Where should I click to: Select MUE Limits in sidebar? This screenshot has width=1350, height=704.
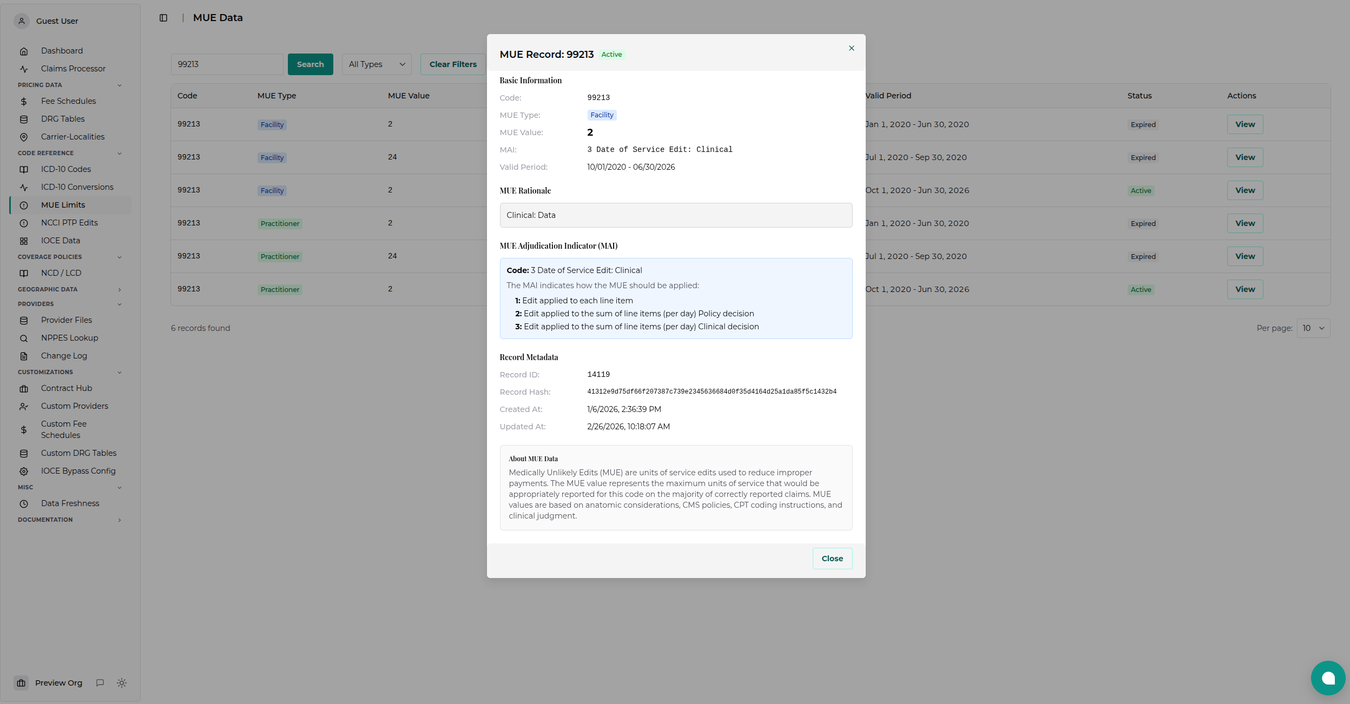[70, 205]
